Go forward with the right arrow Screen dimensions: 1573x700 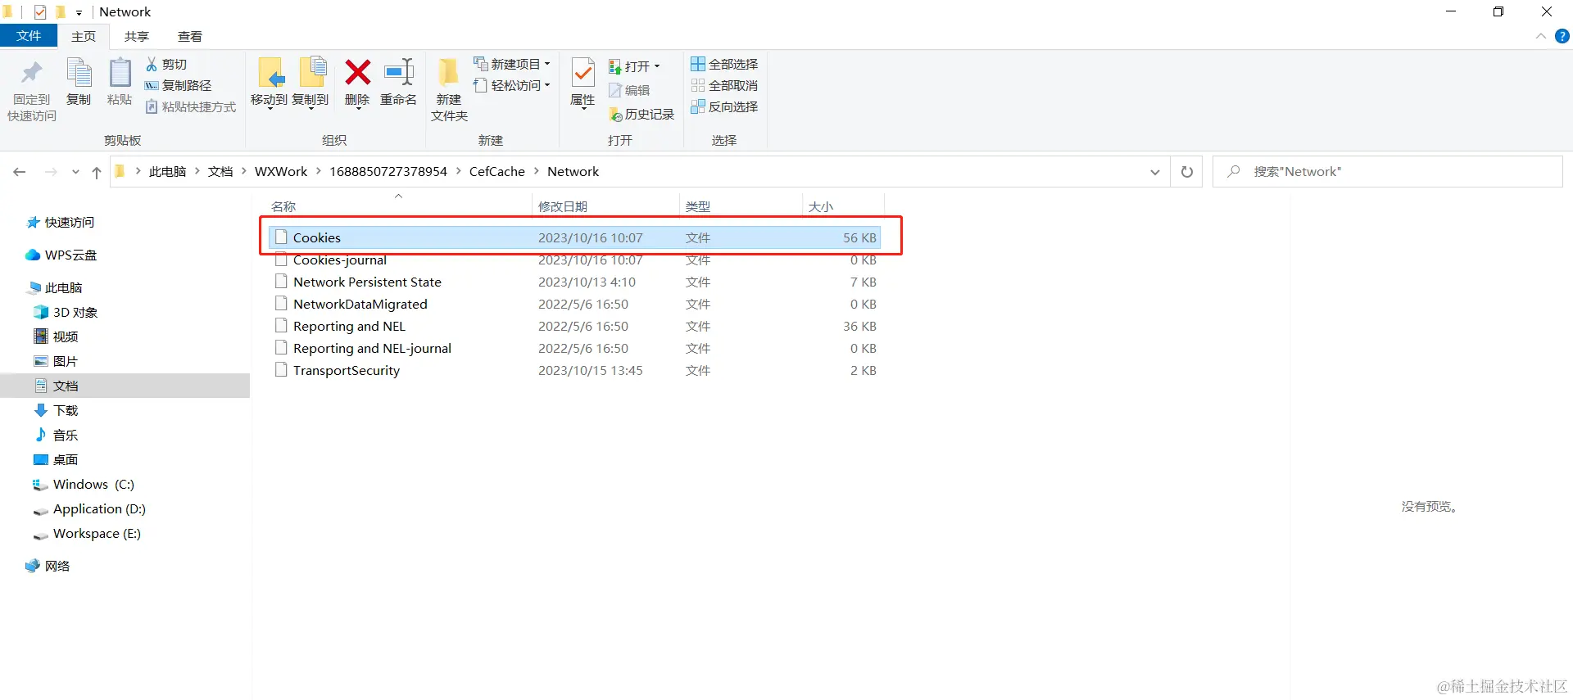[x=51, y=172]
